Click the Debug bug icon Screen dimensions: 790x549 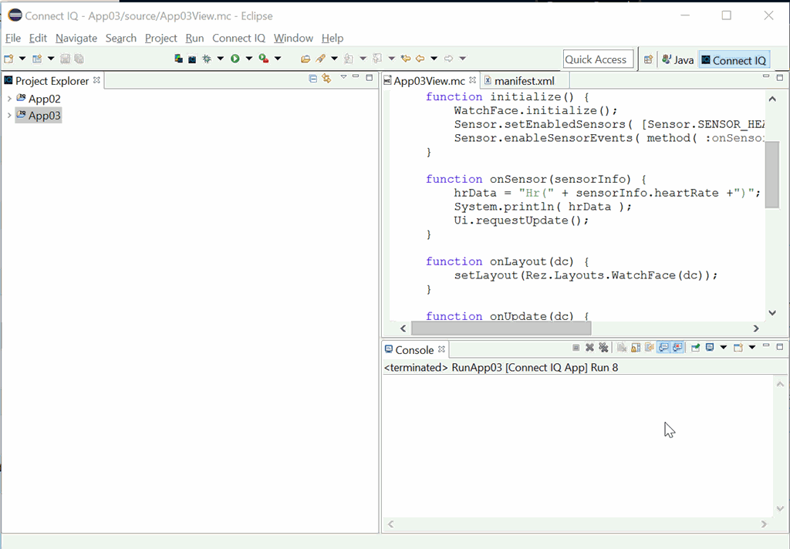point(207,59)
